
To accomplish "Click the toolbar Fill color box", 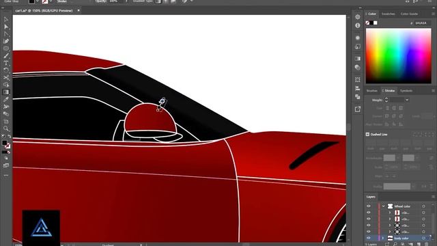I will tap(5, 143).
